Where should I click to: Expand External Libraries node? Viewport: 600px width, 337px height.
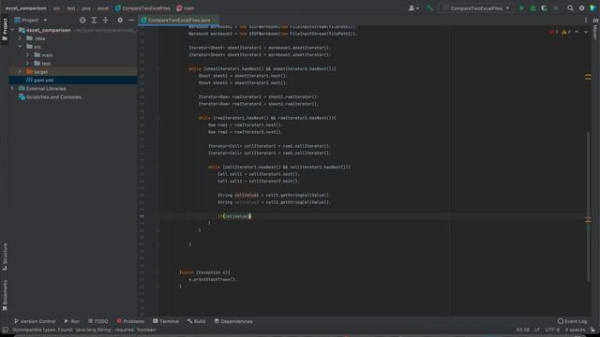[x=12, y=89]
